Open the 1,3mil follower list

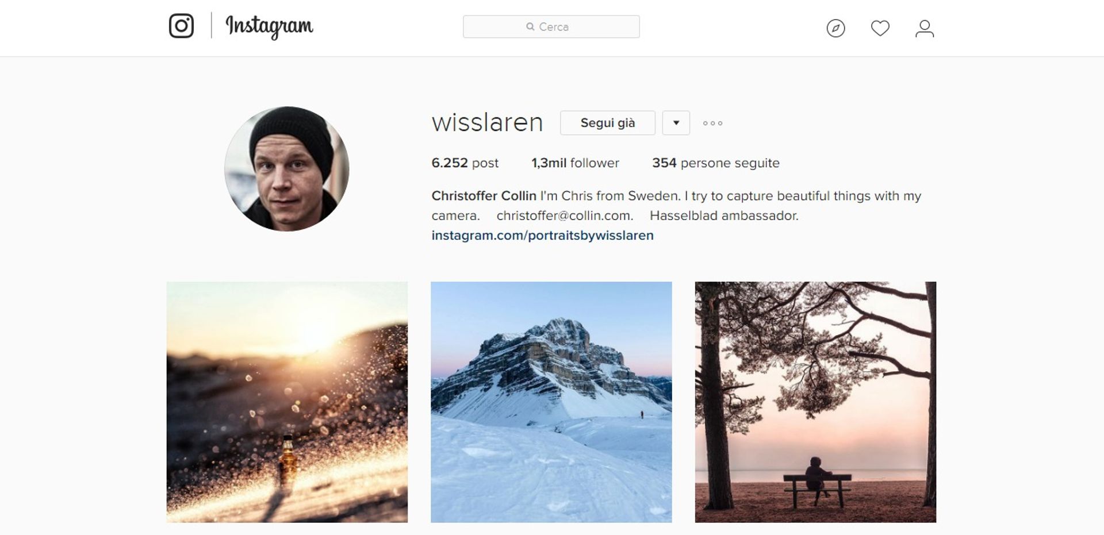[x=575, y=163]
